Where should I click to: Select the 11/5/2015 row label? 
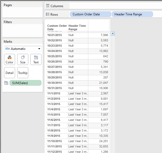(54, 115)
